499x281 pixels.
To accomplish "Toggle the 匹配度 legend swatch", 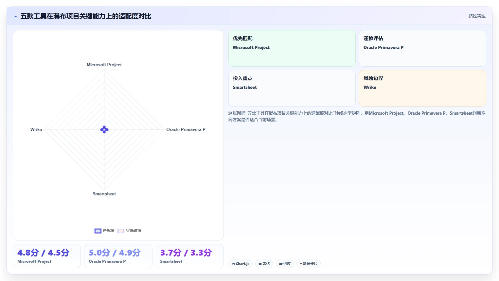I will 98,231.
